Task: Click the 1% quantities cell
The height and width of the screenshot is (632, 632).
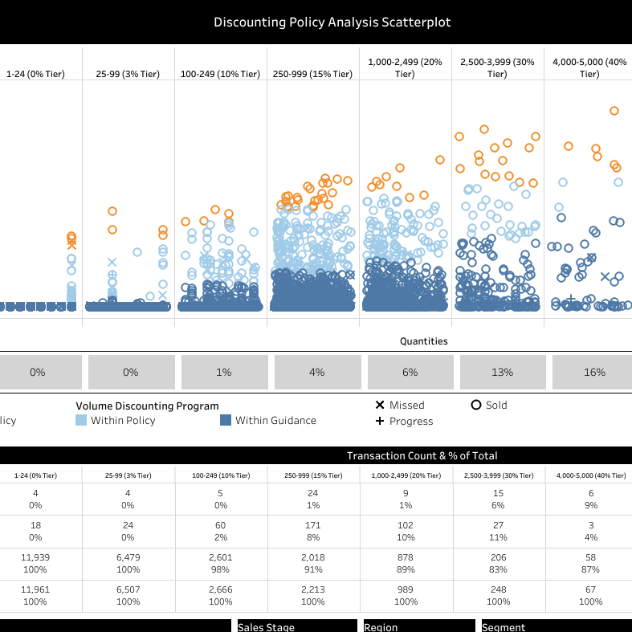Action: pos(223,372)
